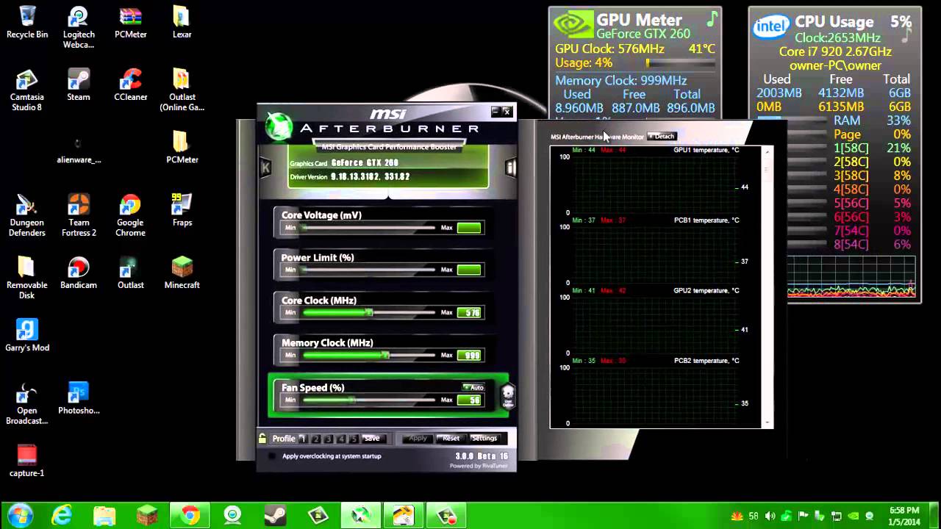
Task: Click the File Explorer taskbar icon
Action: pyautogui.click(x=104, y=515)
